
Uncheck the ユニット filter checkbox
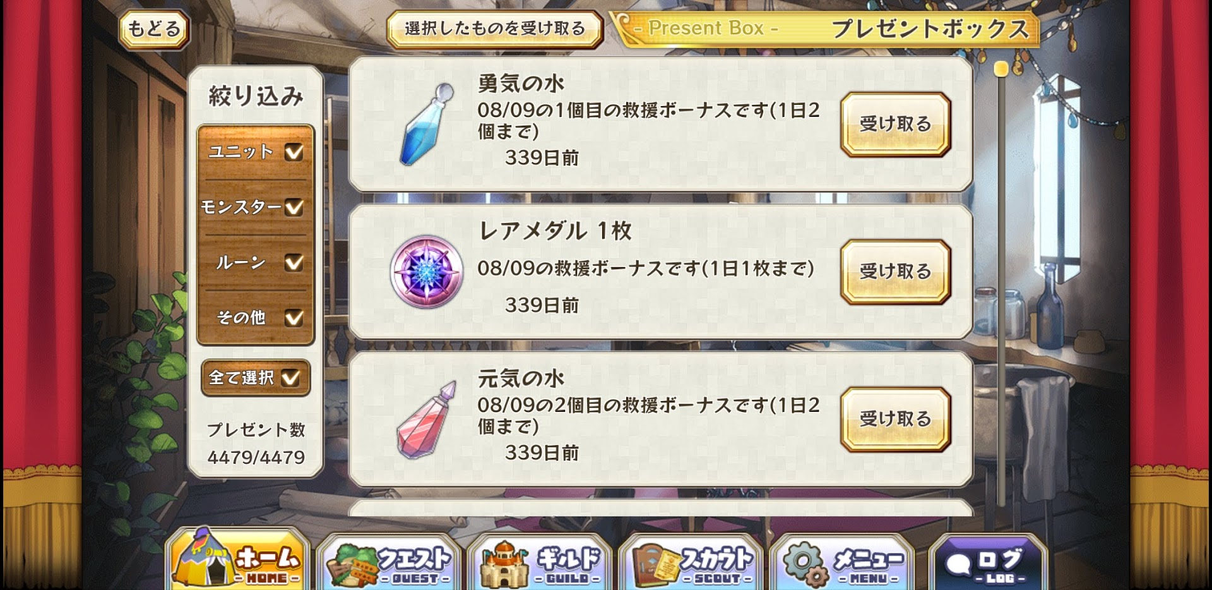coord(294,152)
